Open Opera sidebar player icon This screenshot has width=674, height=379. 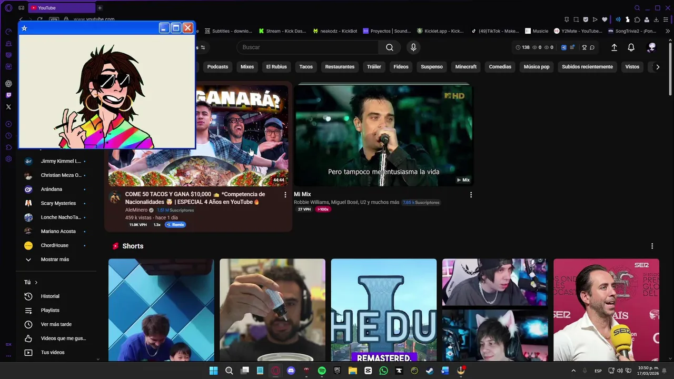pyautogui.click(x=8, y=124)
